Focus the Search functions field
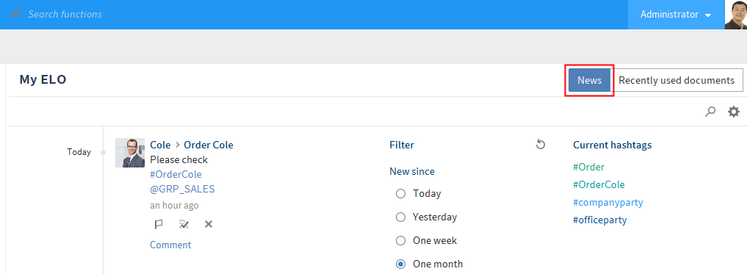The width and height of the screenshot is (747, 274). (65, 14)
